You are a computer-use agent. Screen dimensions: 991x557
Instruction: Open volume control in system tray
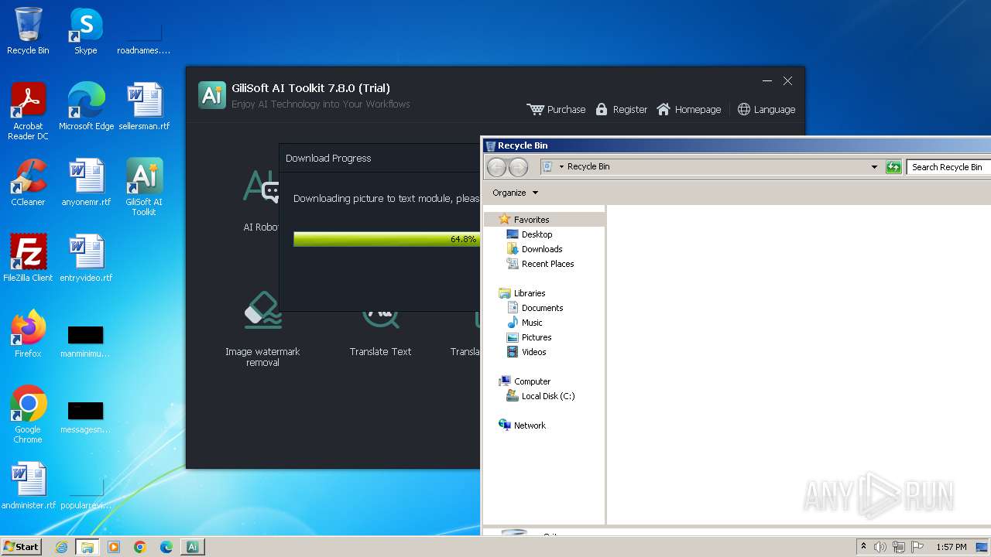tap(880, 547)
